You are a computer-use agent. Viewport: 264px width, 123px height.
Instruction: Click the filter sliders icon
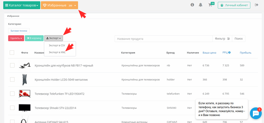tap(228, 39)
